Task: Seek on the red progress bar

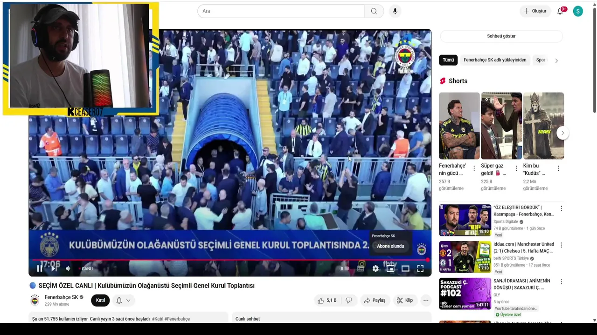Action: pyautogui.click(x=229, y=260)
